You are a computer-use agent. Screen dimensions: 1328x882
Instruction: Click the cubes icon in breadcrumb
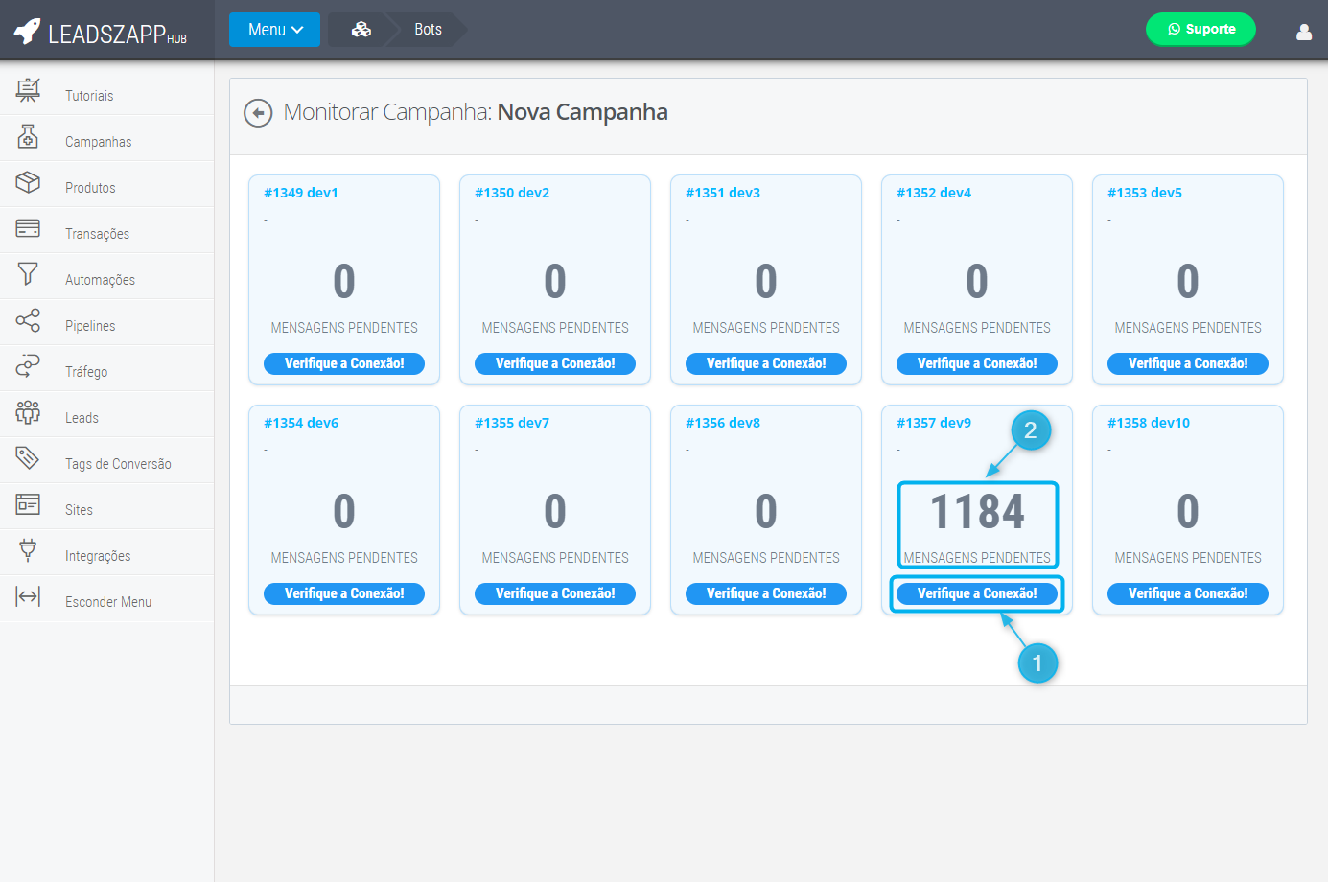pos(361,30)
